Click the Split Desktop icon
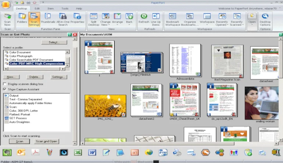Image resolution: width=283 pixels, height=163 pixels. [x=94, y=18]
